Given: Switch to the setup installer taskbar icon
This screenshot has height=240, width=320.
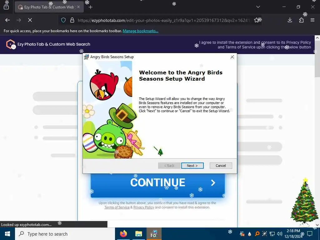Looking at the screenshot, I should coord(154,234).
